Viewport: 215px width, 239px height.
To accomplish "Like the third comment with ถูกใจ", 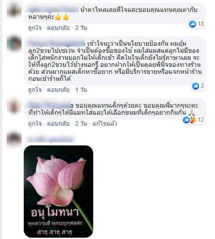I will [35, 123].
